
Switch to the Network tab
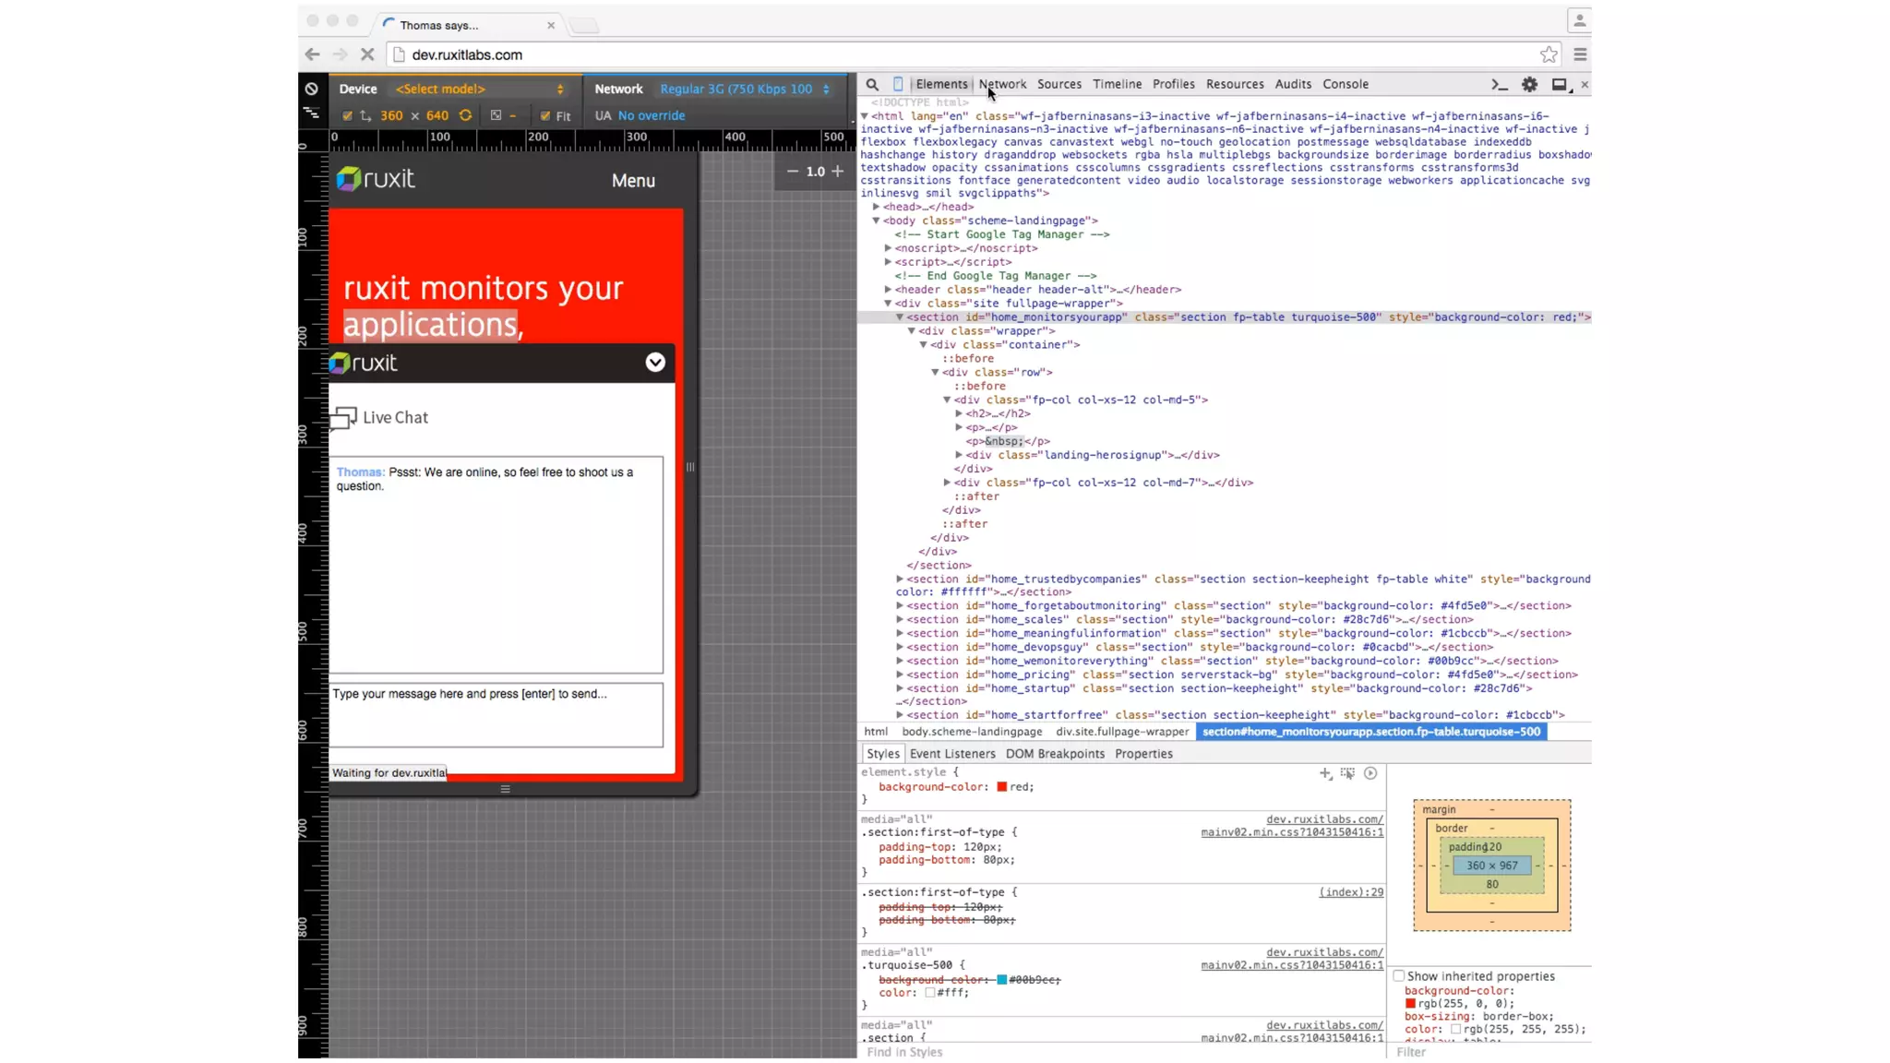click(1002, 84)
